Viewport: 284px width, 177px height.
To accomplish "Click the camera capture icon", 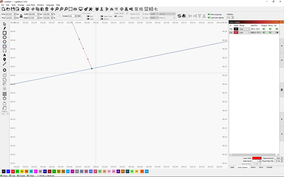I will coord(75,9).
